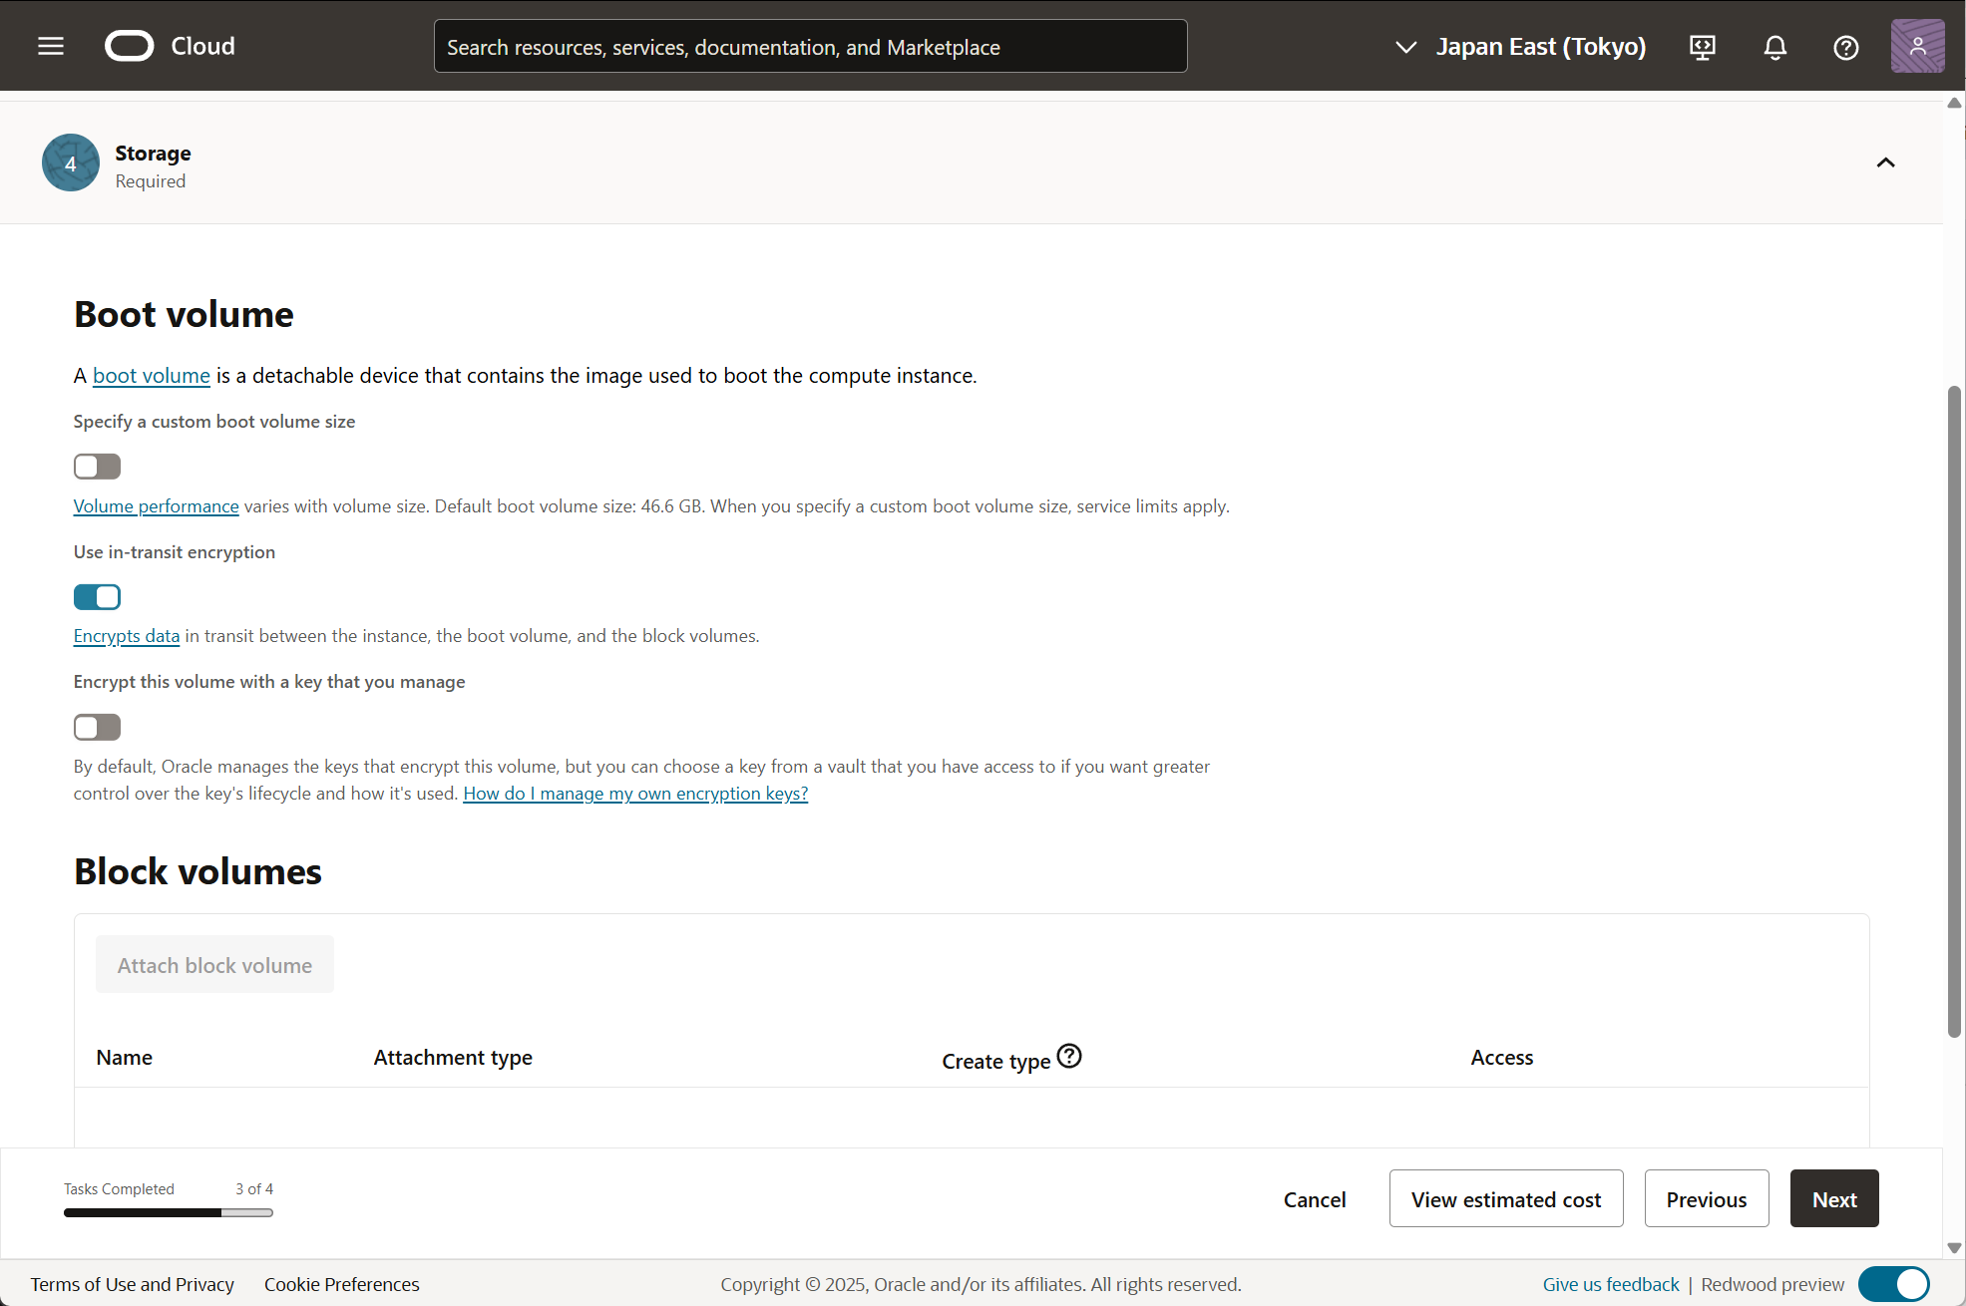Open the Volume performance link
The width and height of the screenshot is (1966, 1306).
[157, 506]
